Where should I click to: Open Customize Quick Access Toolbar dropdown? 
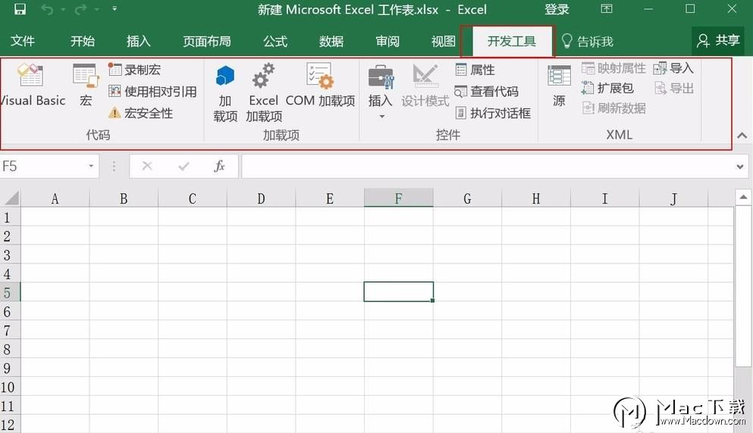[x=115, y=8]
